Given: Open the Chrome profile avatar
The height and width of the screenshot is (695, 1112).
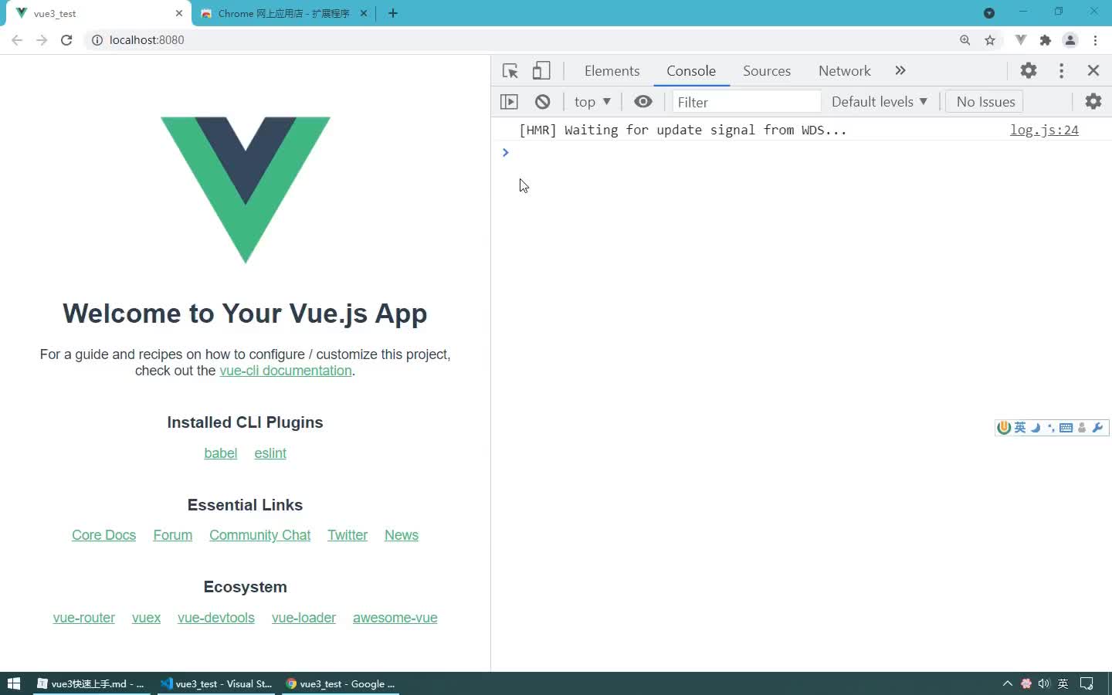Looking at the screenshot, I should tap(1070, 40).
